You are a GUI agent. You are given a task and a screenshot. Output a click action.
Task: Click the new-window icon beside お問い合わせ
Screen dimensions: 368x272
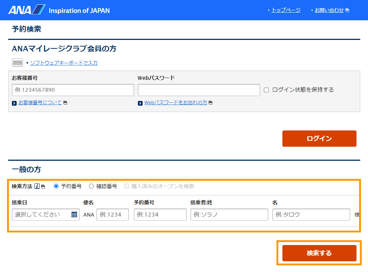click(x=347, y=10)
